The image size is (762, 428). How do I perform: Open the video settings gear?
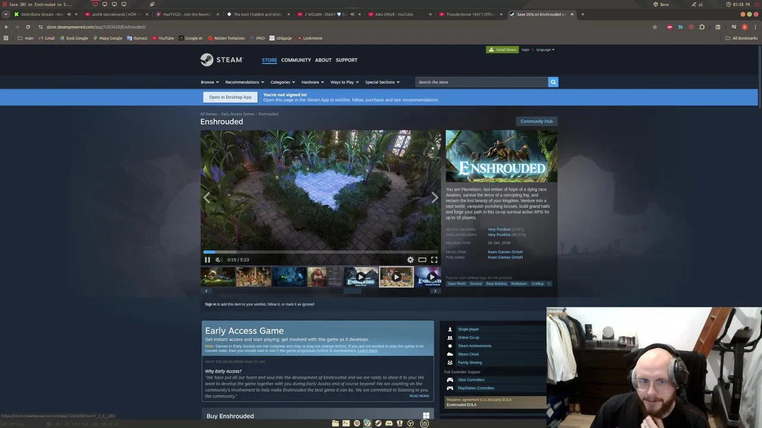410,260
